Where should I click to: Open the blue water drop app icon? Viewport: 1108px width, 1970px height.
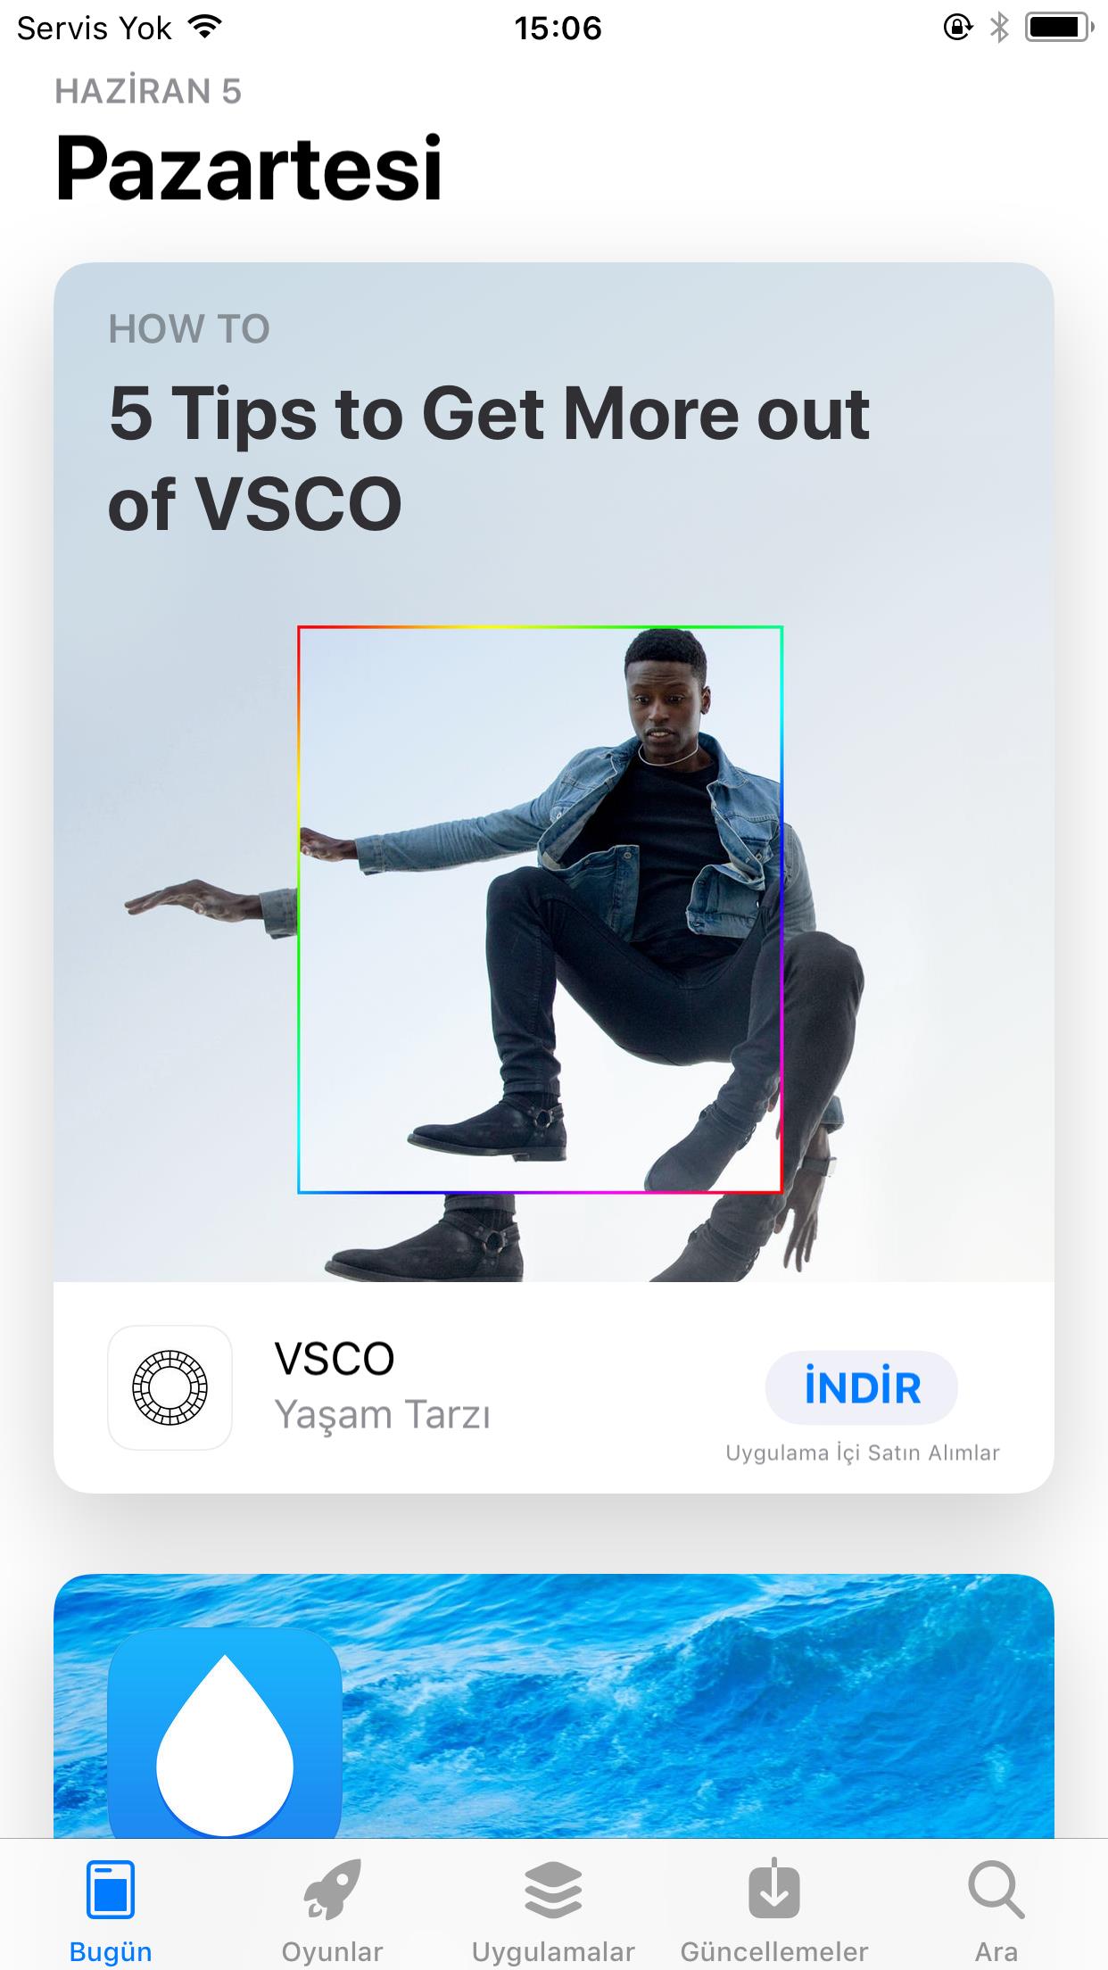tap(225, 1733)
